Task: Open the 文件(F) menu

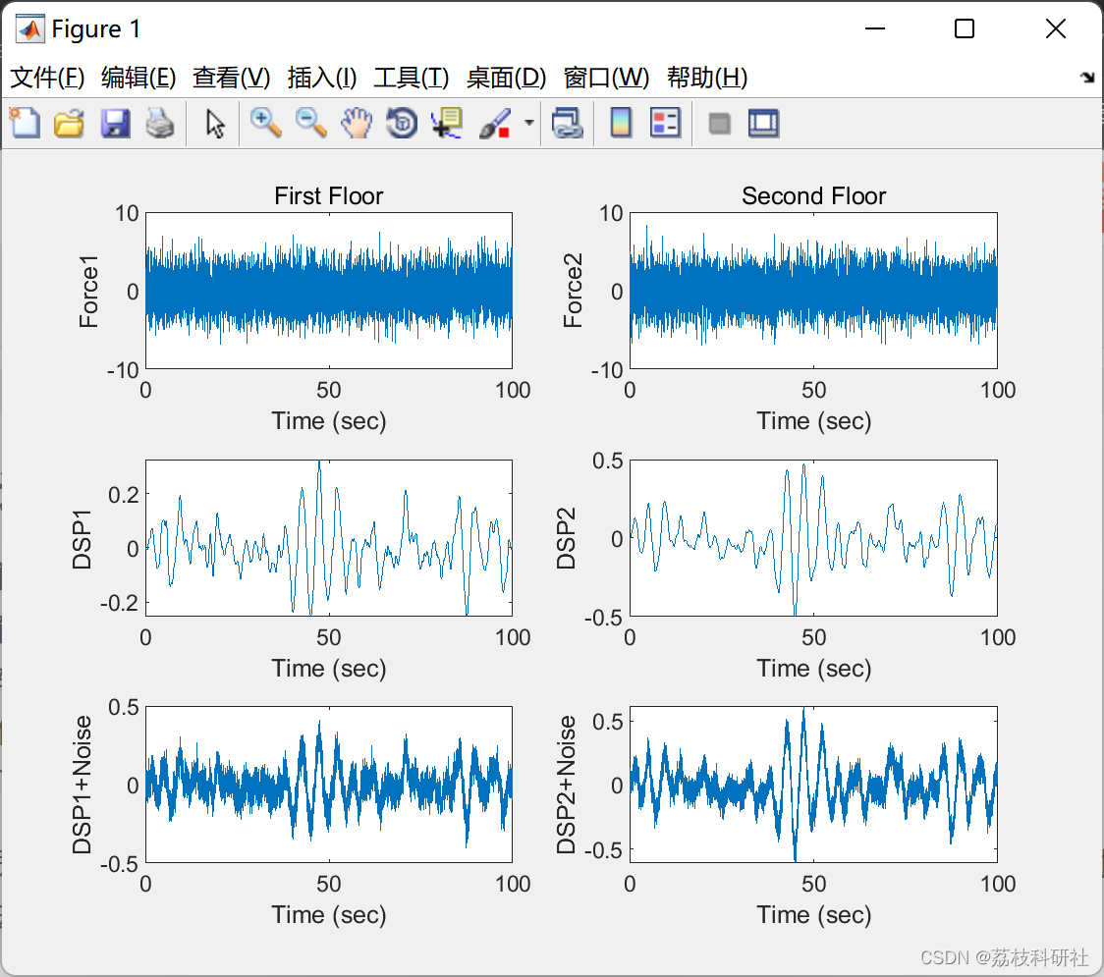Action: pyautogui.click(x=47, y=78)
